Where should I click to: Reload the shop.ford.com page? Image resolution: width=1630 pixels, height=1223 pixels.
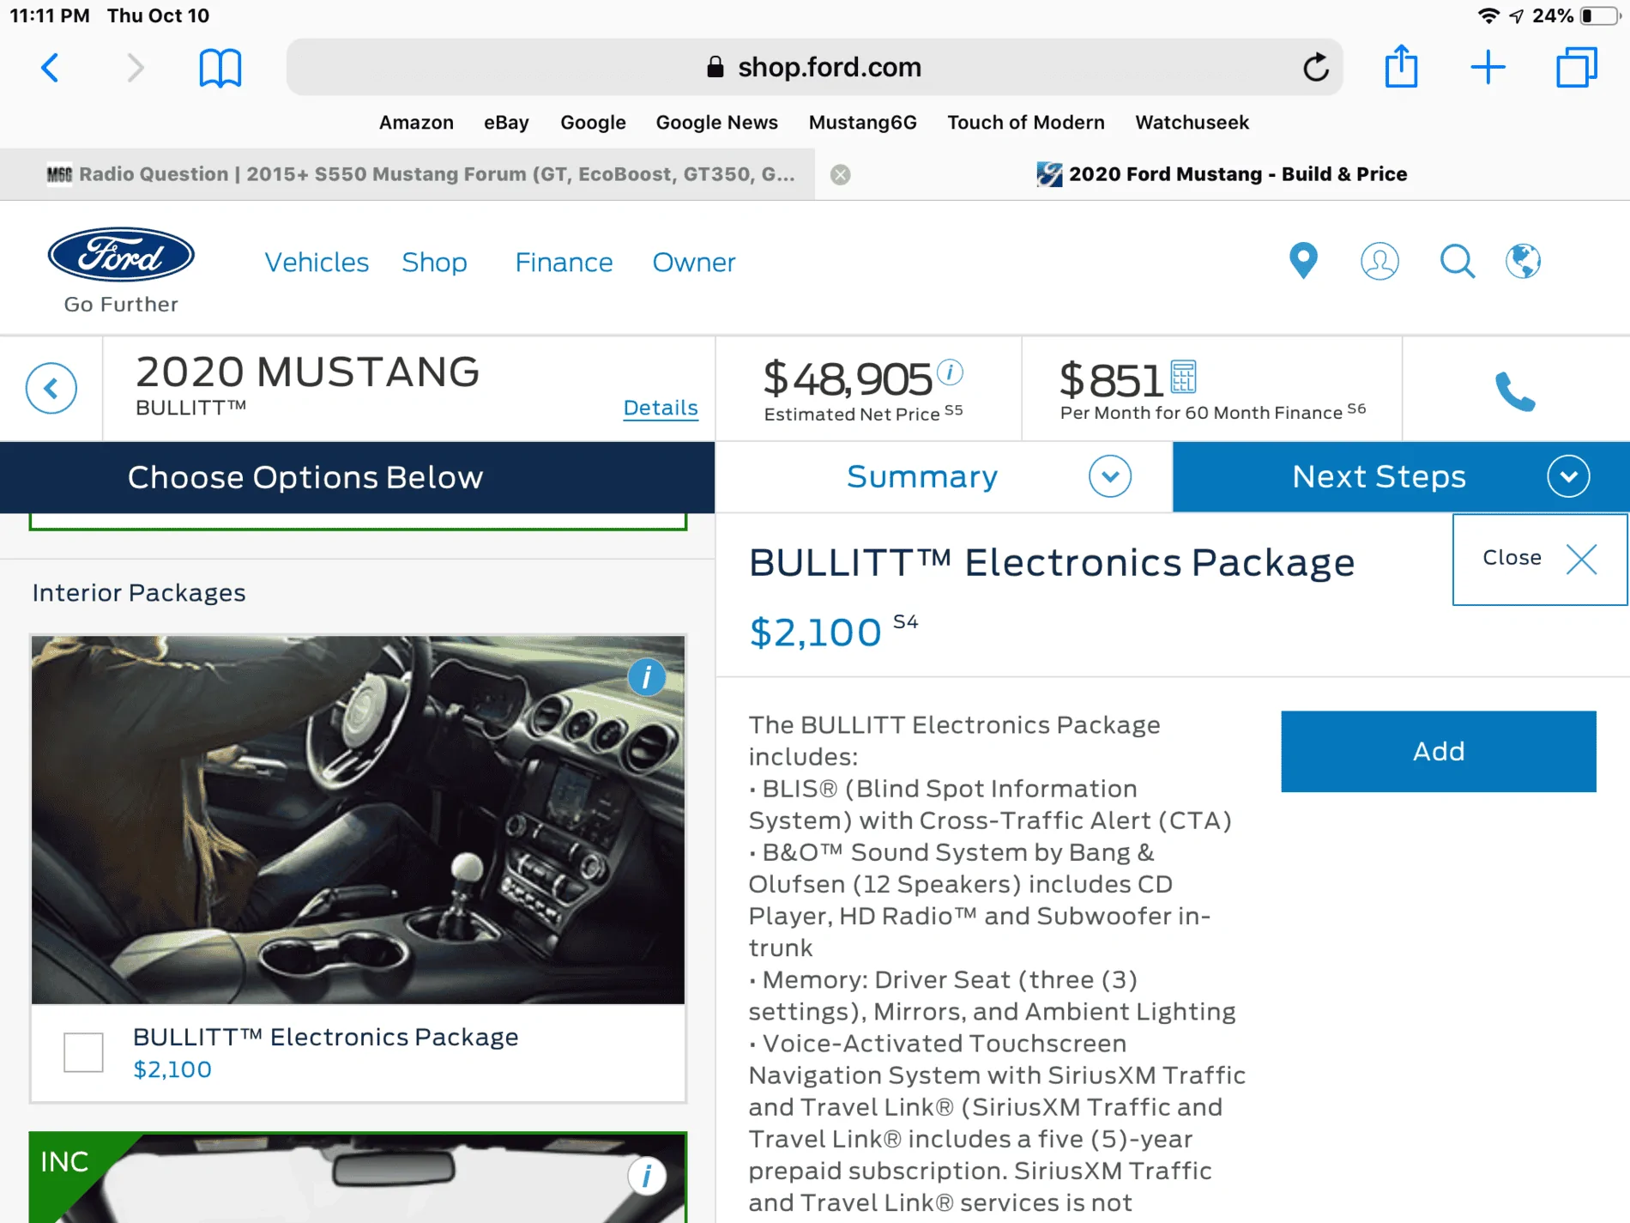click(x=1315, y=67)
